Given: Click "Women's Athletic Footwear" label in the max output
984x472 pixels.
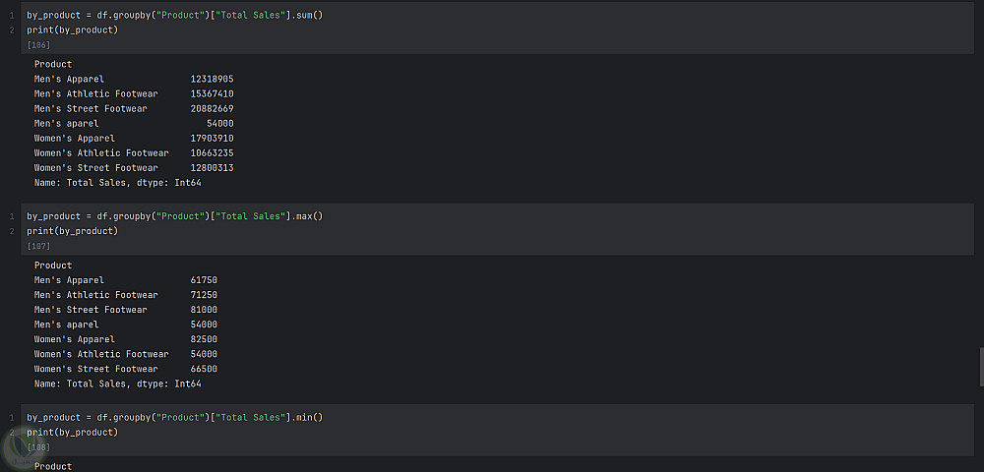Looking at the screenshot, I should tap(101, 354).
